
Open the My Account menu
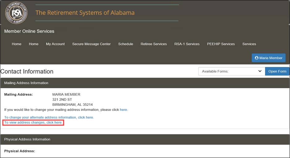[x=55, y=44]
